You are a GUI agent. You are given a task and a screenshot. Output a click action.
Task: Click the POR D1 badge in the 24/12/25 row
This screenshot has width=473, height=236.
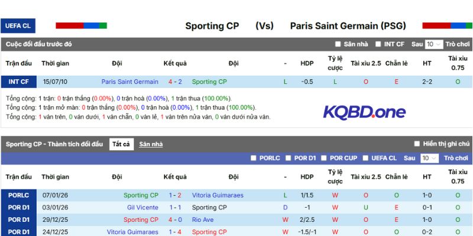(18, 232)
